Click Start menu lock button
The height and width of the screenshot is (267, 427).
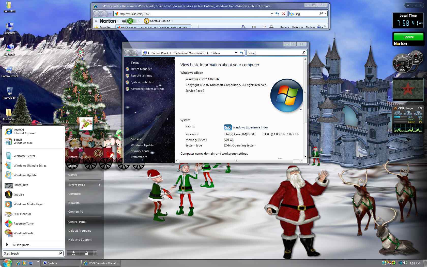87,253
